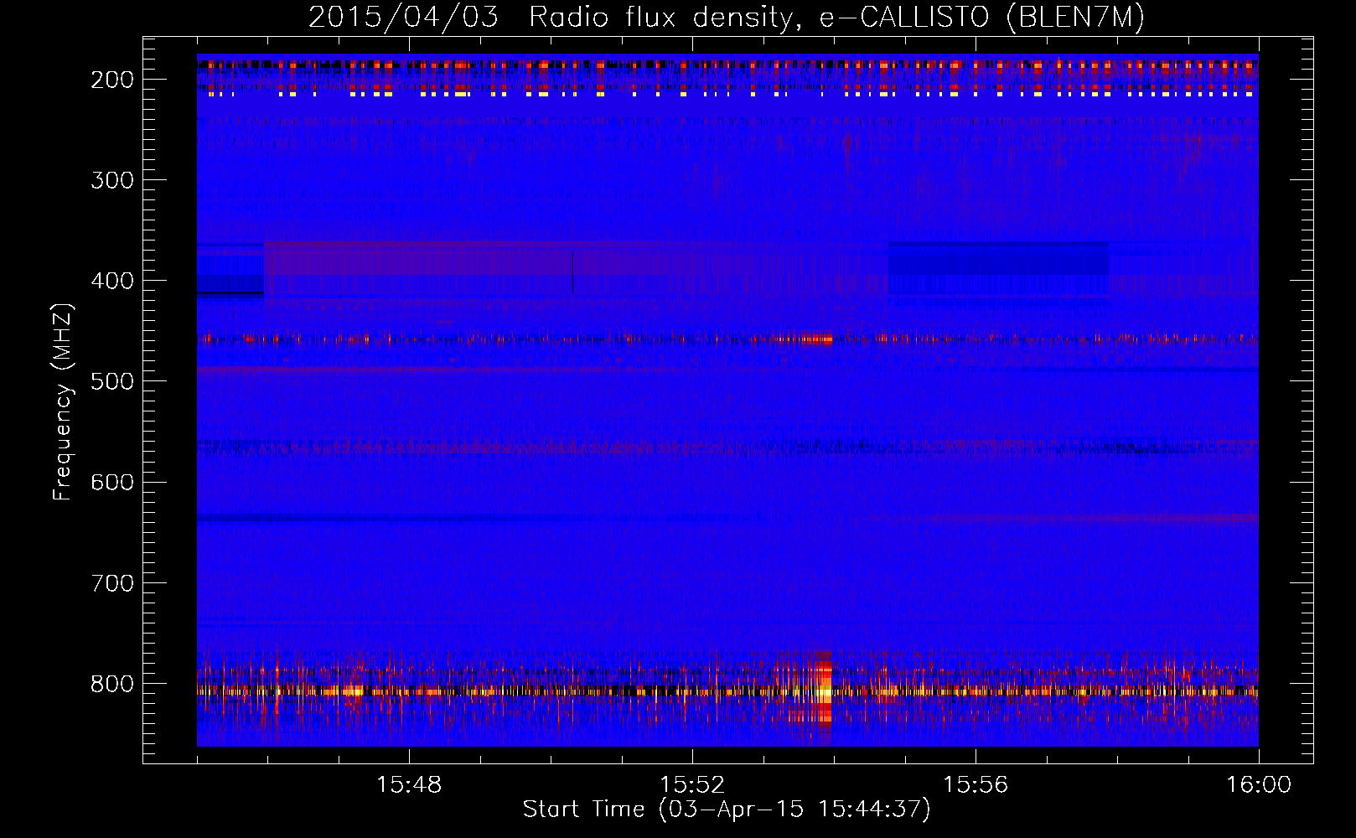Click the 600 frequency tick label

(112, 482)
